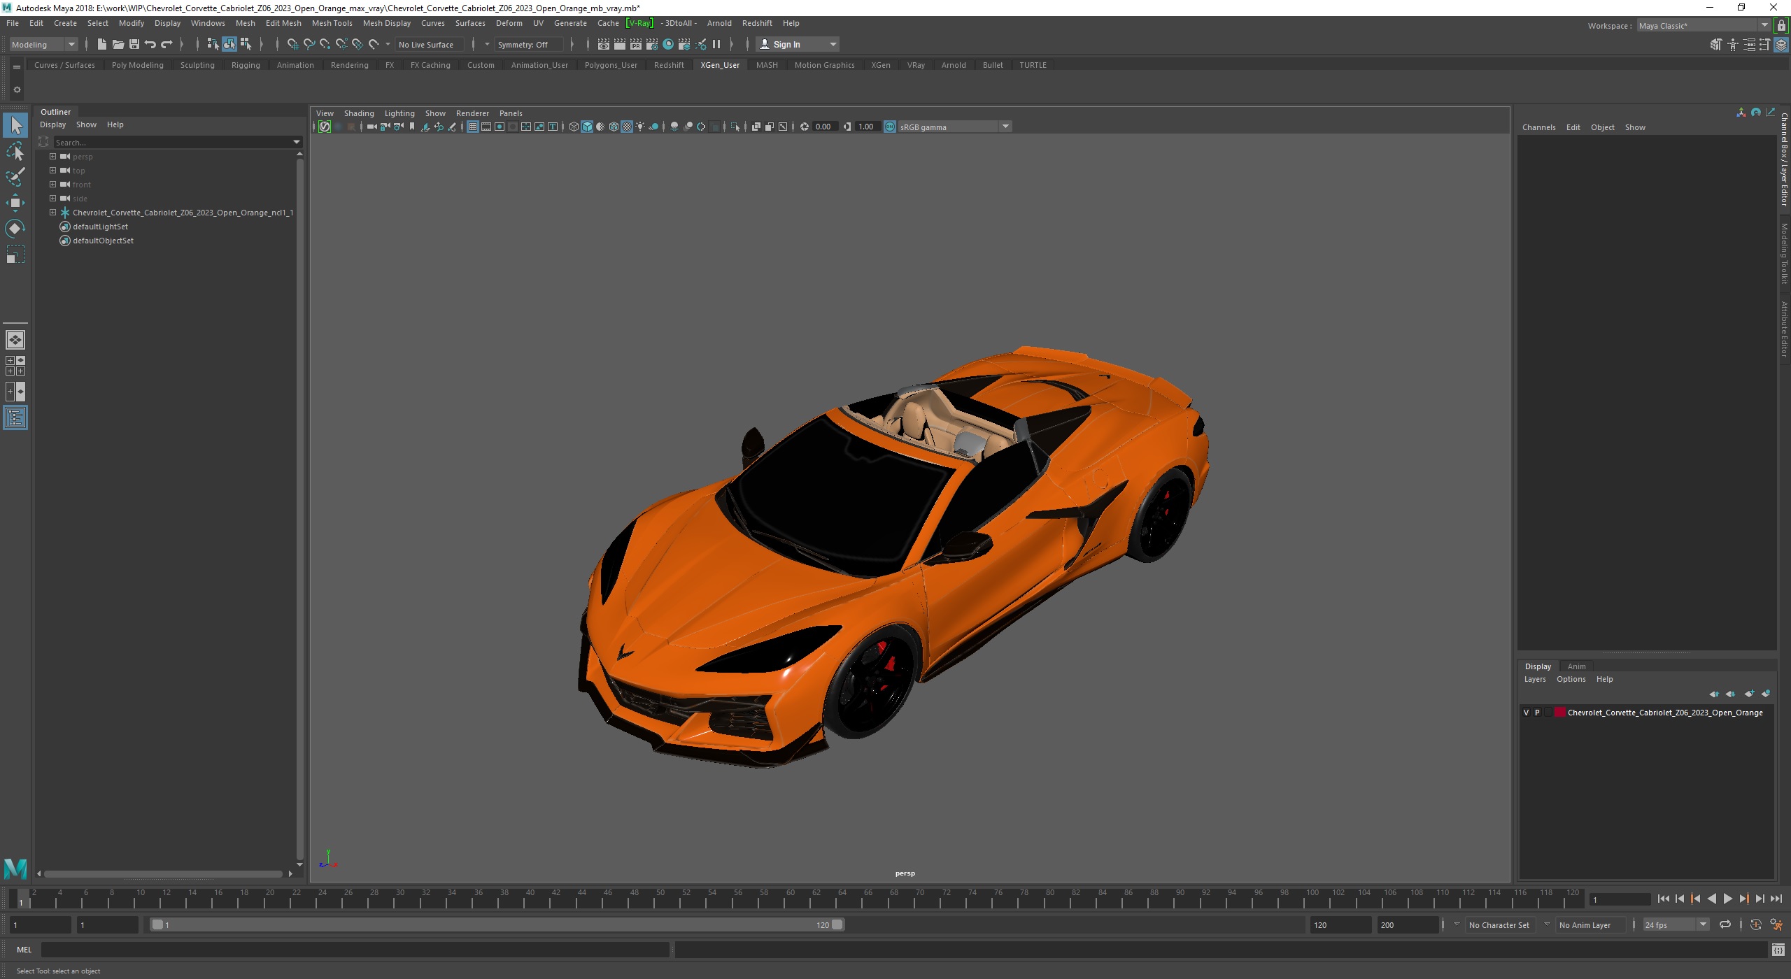The image size is (1791, 979).
Task: Go to start of playback range
Action: 1663,899
